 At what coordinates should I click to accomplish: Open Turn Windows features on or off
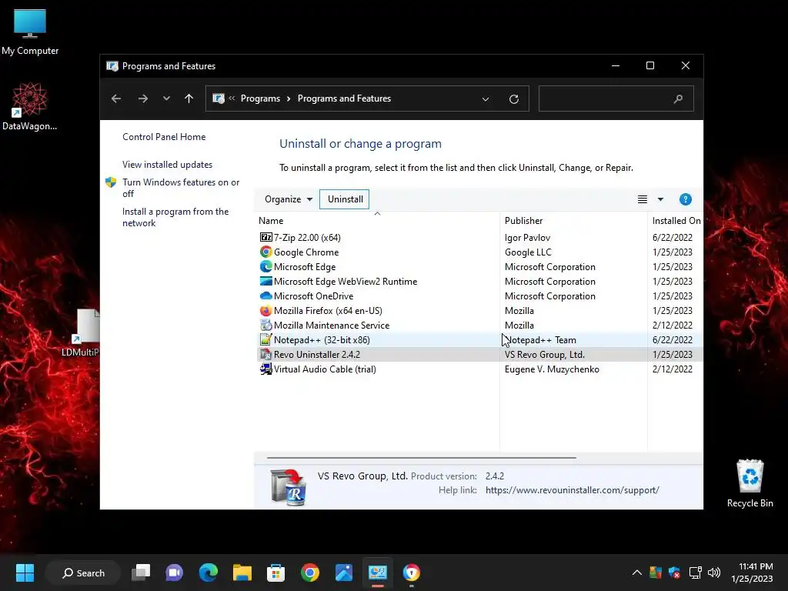(x=181, y=188)
